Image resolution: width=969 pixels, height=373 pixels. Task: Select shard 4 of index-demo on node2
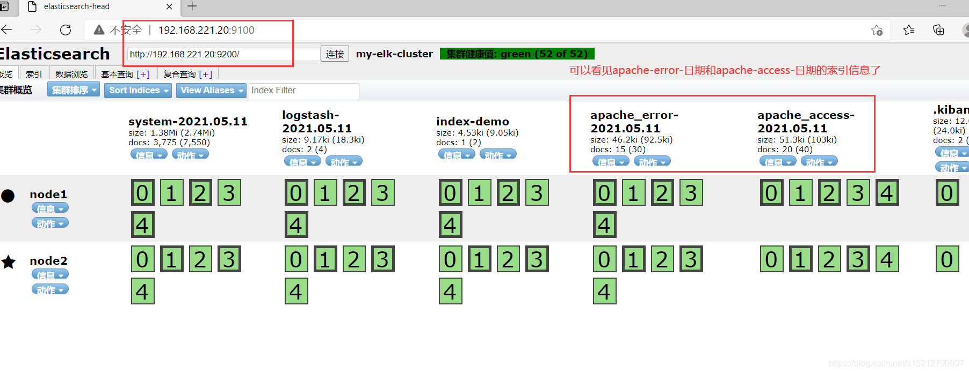pyautogui.click(x=450, y=292)
